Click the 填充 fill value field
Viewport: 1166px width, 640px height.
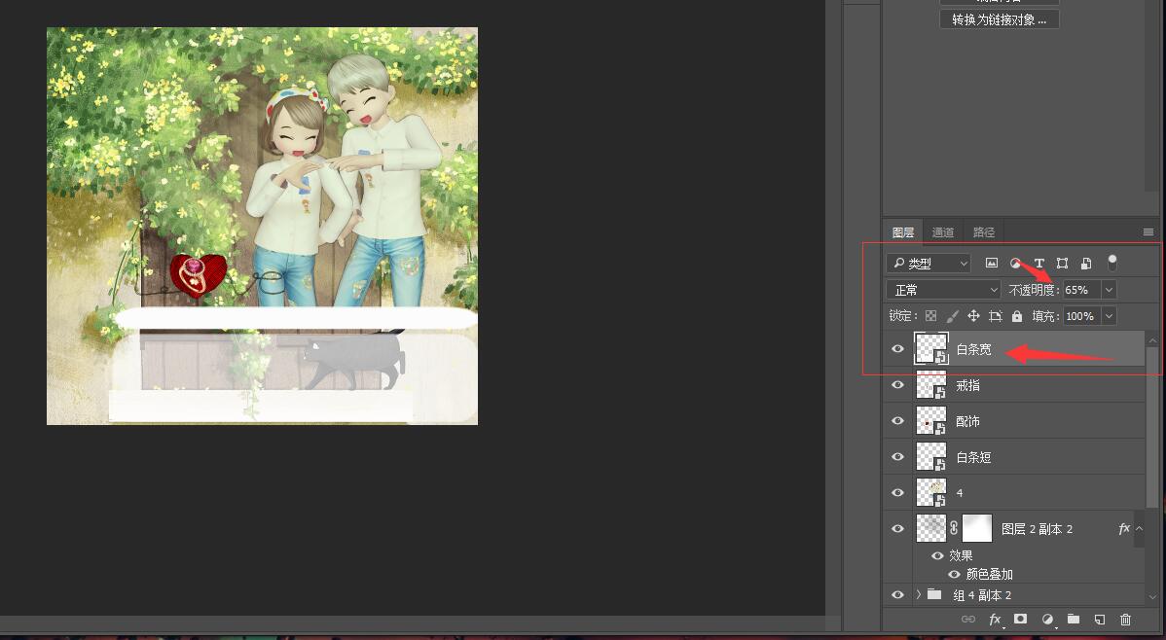click(x=1082, y=316)
